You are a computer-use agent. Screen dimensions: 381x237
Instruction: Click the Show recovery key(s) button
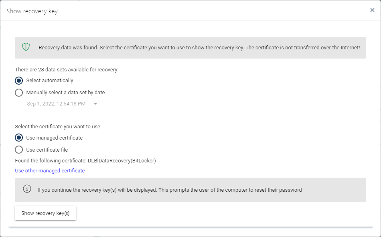(x=45, y=213)
